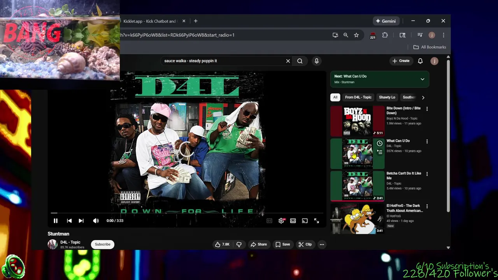Click the page vertical scrollbar
This screenshot has width=498, height=280.
pyautogui.click(x=448, y=136)
